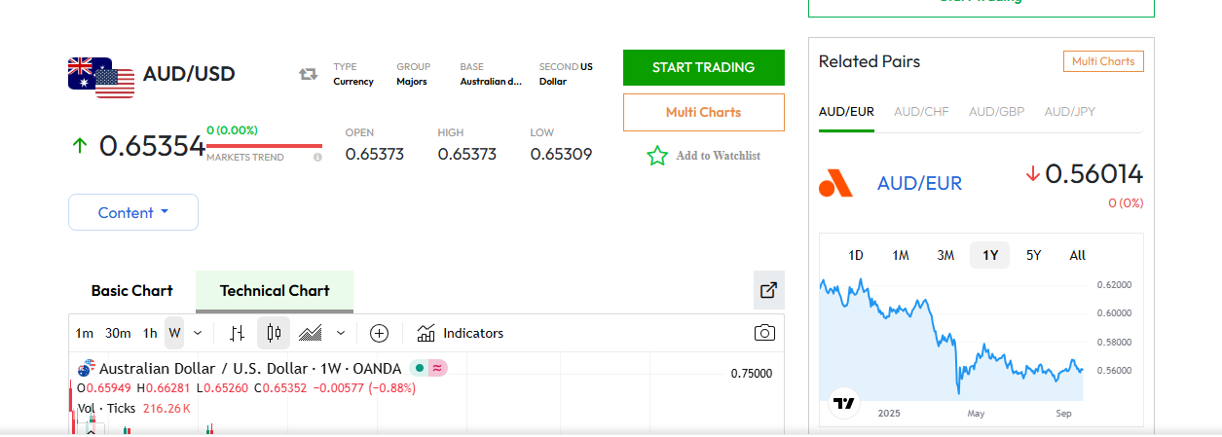Click the TradingView logo on AUD/EUR chart
Image resolution: width=1222 pixels, height=437 pixels.
click(844, 403)
